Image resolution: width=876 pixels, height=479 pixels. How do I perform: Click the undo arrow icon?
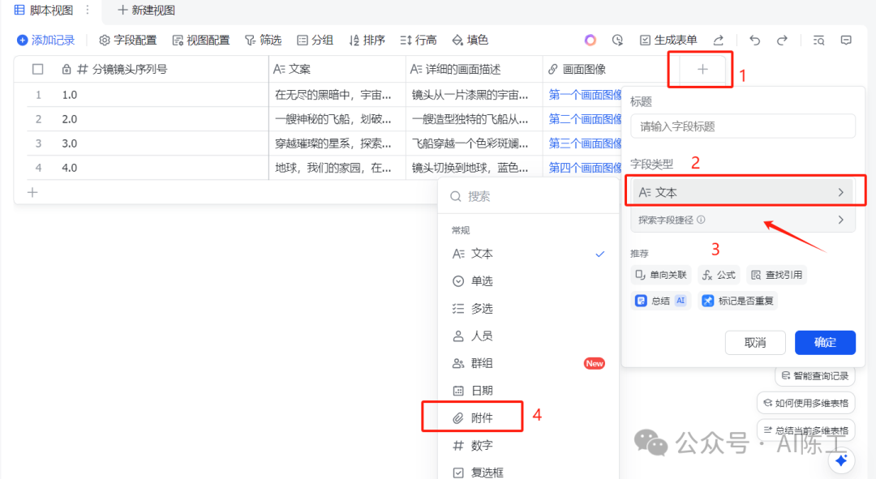pos(755,40)
